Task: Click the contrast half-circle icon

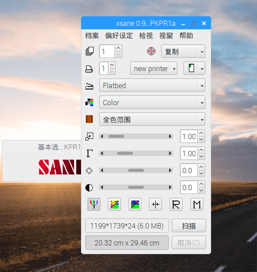Action: (x=89, y=188)
